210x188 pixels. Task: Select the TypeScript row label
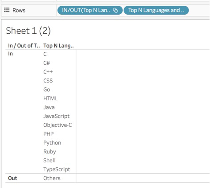coord(57,169)
